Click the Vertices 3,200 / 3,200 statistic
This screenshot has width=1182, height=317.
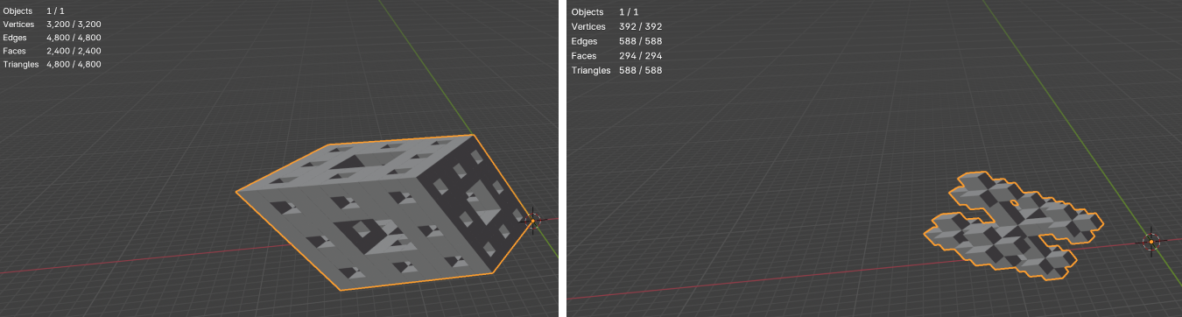click(52, 25)
